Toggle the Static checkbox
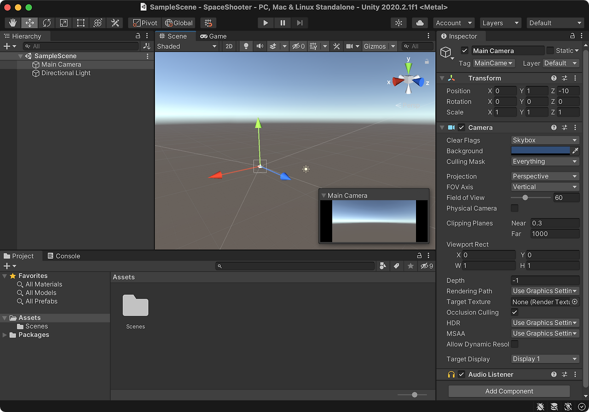The height and width of the screenshot is (412, 589). pyautogui.click(x=550, y=51)
